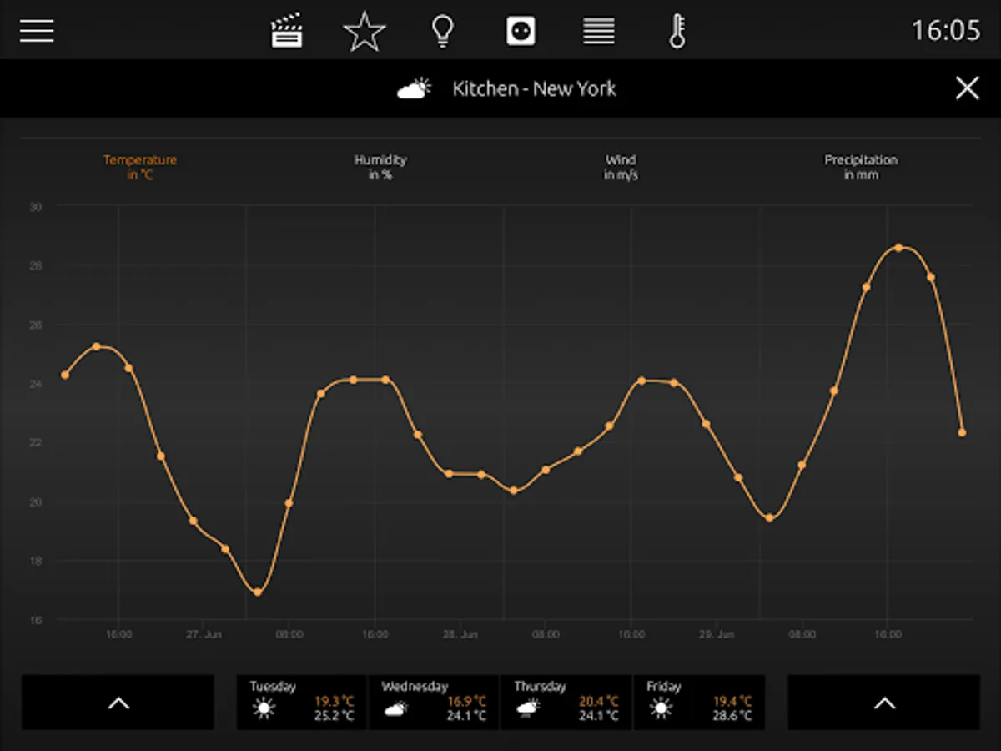
Task: Click Friday's high 28.6 °C value
Action: click(x=732, y=716)
